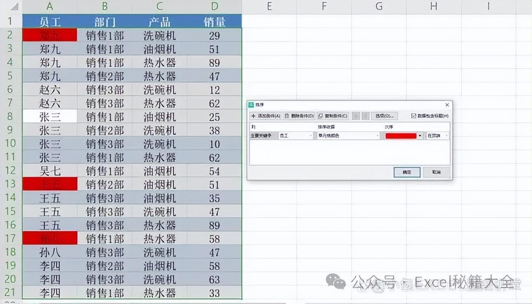Screen dimensions: 532x304
Task: Click sales value 38
Action: point(214,130)
